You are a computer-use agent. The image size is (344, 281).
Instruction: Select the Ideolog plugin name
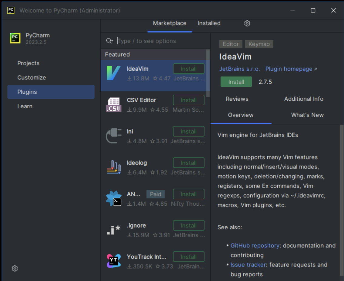click(x=137, y=163)
